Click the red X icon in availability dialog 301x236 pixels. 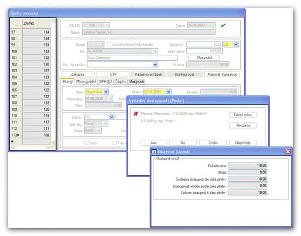[x=136, y=114]
